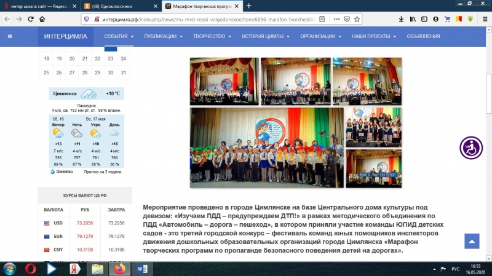Screen dimensions: 492x276
Task: Open the green download arrow extension
Action: pos(470,19)
